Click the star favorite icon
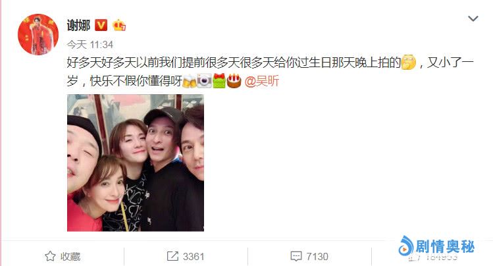The width and height of the screenshot is (493, 266). [50, 256]
